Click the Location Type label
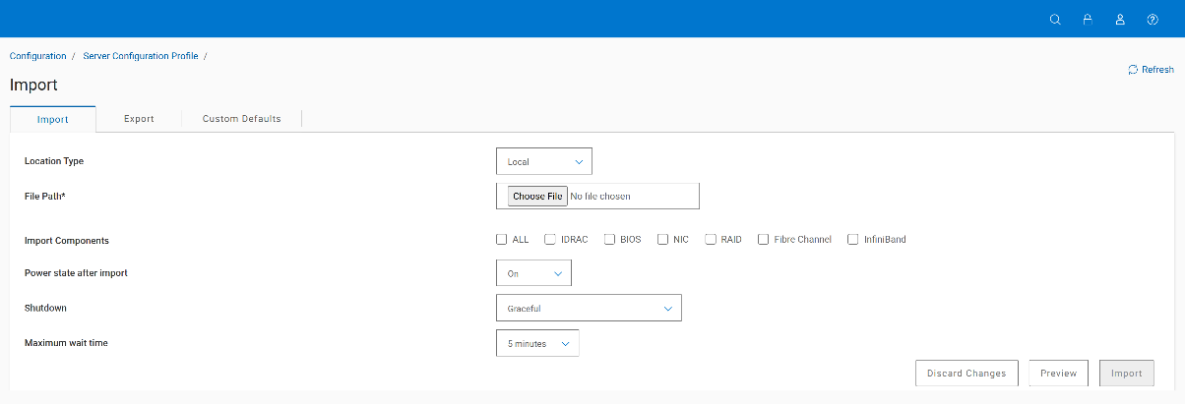The image size is (1185, 404). pyautogui.click(x=54, y=160)
